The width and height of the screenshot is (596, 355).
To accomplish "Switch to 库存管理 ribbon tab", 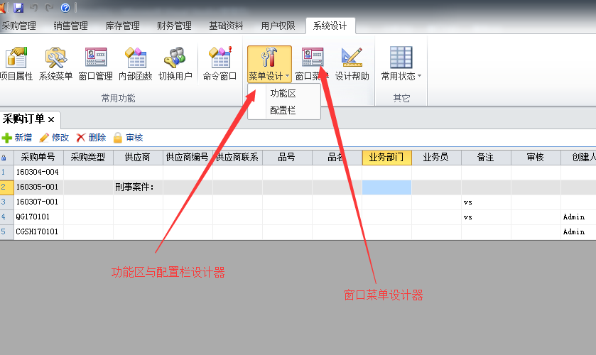I will [122, 26].
